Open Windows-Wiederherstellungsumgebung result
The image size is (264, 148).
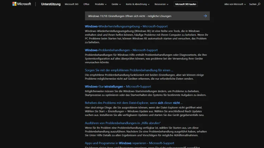126,26
